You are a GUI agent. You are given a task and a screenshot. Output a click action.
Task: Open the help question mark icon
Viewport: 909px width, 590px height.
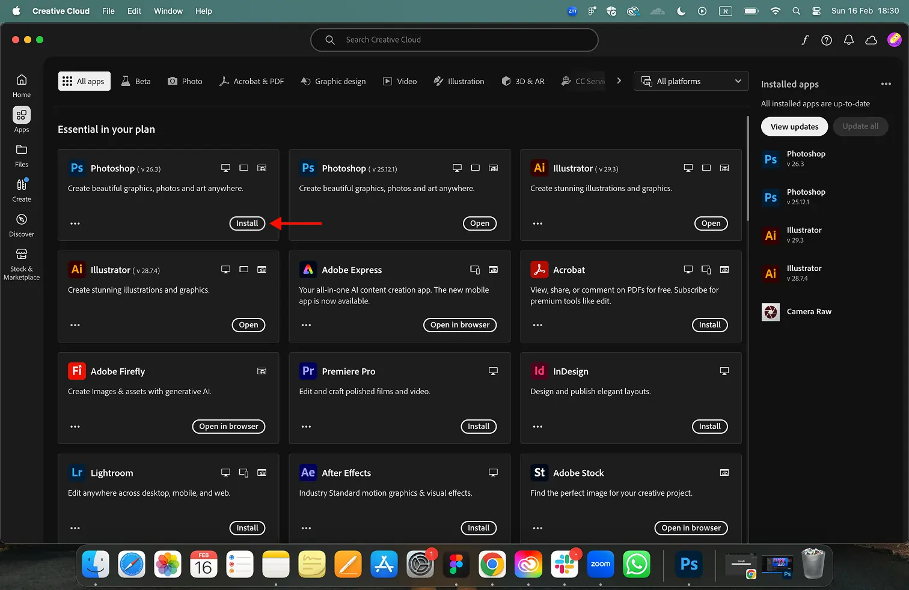click(827, 40)
